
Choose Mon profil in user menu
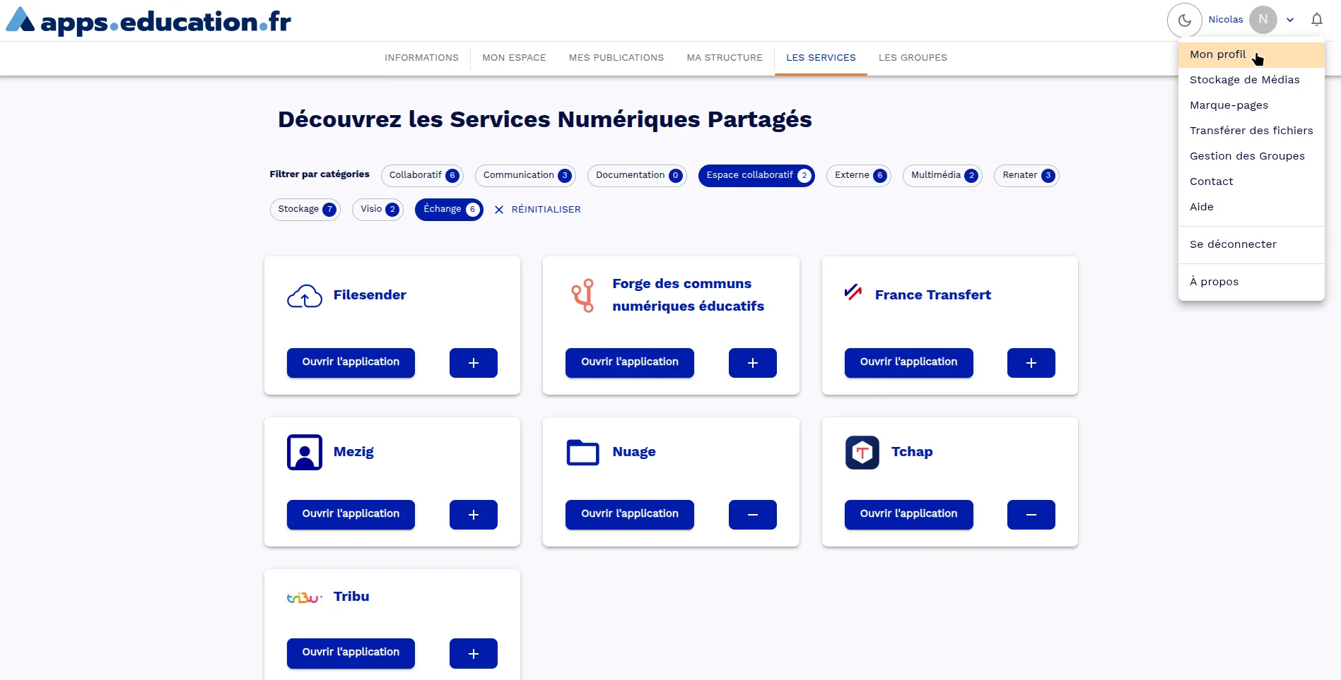click(1251, 54)
